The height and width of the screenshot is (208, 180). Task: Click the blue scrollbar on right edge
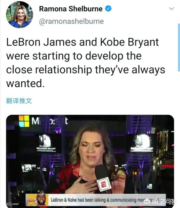point(179,48)
